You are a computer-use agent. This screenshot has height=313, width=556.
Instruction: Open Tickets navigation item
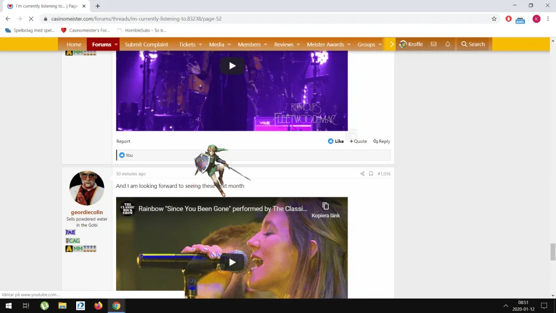point(187,44)
